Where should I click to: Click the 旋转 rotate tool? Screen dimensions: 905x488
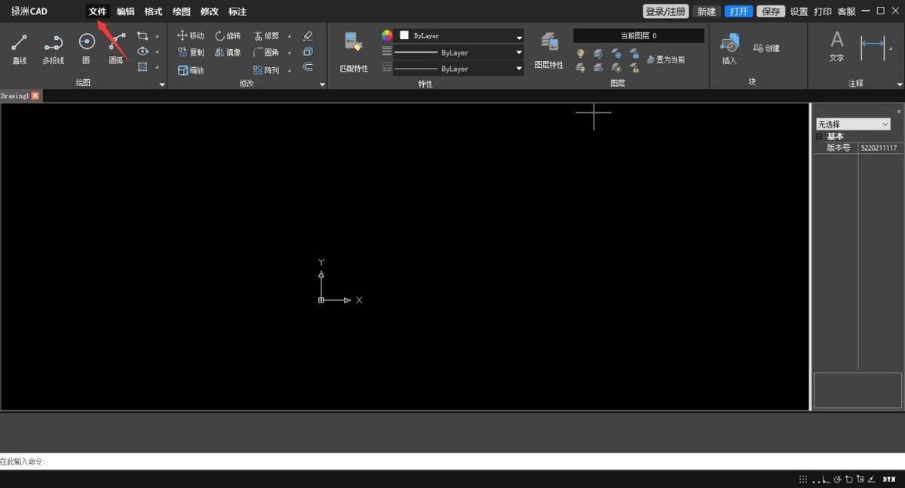pos(228,35)
